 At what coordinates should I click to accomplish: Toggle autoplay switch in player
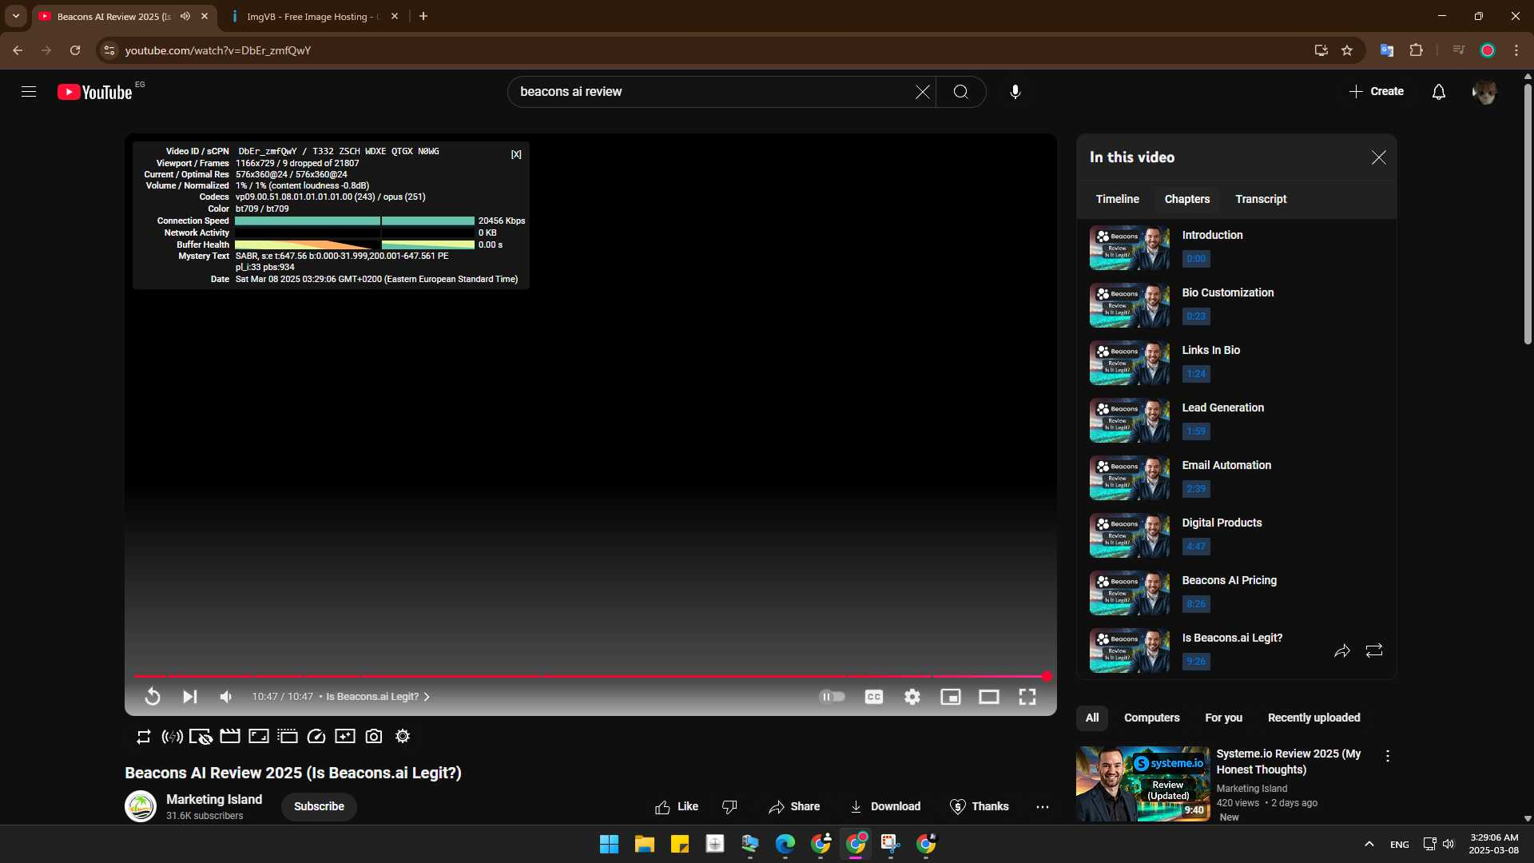click(x=832, y=697)
